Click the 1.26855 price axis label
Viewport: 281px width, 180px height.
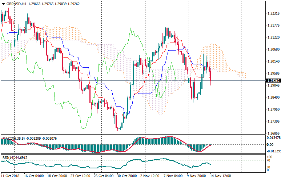273,133
